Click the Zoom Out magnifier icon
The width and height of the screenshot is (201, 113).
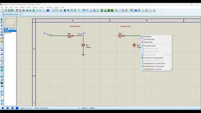(x=72, y=10)
